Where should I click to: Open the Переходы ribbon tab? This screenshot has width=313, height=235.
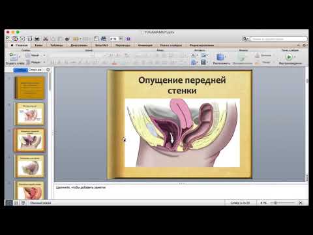pyautogui.click(x=123, y=45)
